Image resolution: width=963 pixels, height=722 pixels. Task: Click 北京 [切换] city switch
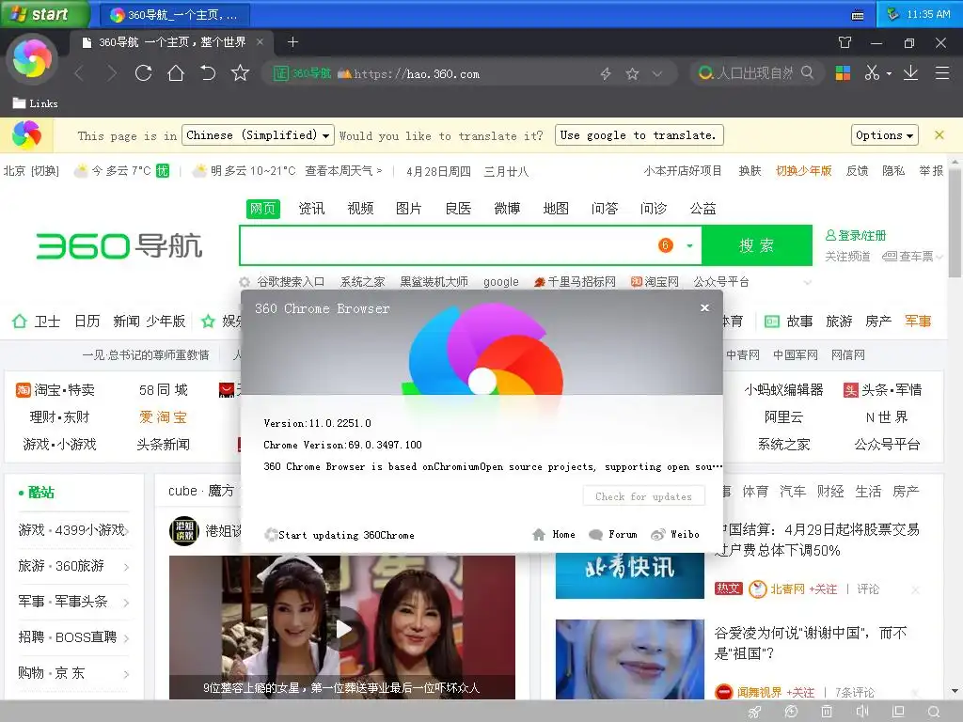pyautogui.click(x=31, y=171)
